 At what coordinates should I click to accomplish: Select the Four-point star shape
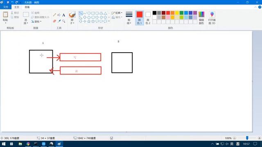pyautogui.click(x=85, y=21)
